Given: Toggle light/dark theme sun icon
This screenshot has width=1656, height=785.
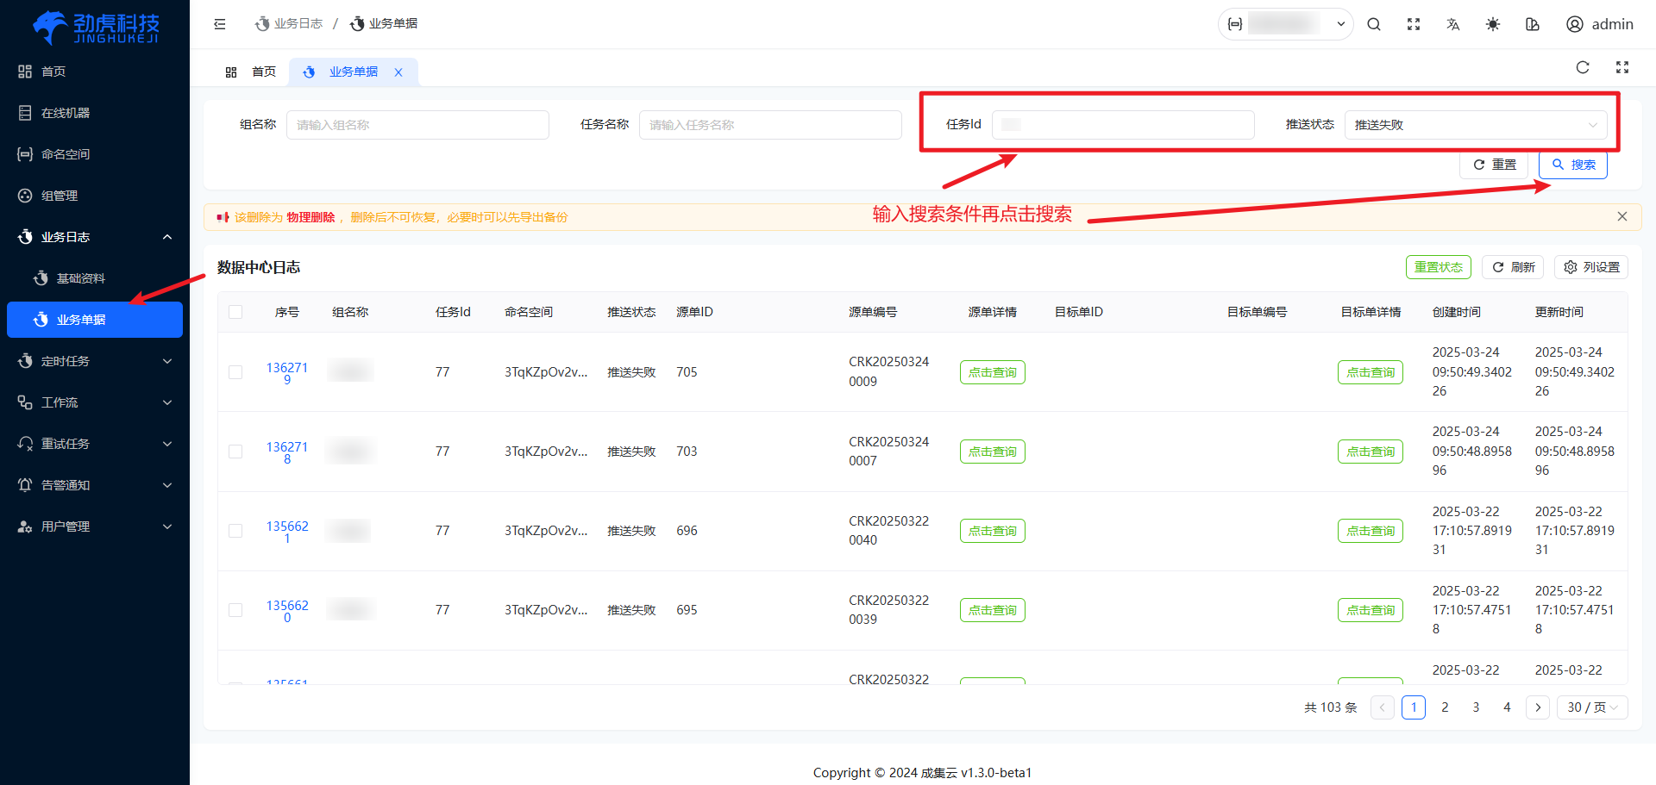Looking at the screenshot, I should point(1493,24).
